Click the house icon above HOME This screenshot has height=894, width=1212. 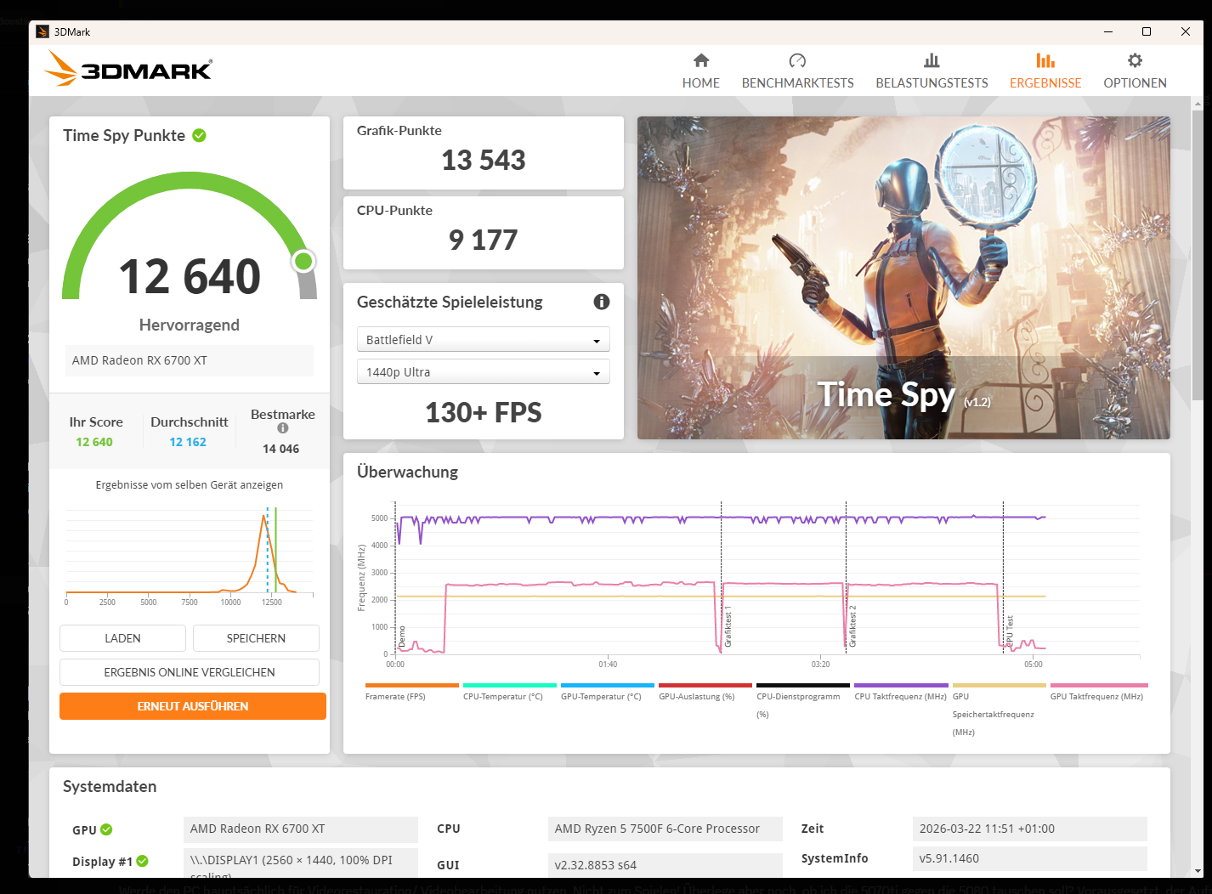click(x=701, y=60)
